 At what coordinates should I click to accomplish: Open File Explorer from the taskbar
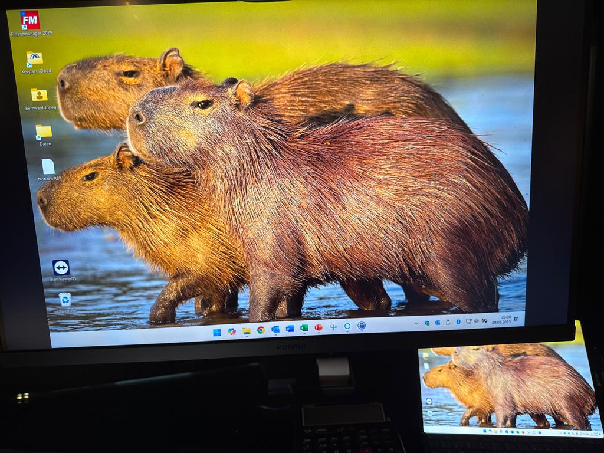pyautogui.click(x=247, y=331)
